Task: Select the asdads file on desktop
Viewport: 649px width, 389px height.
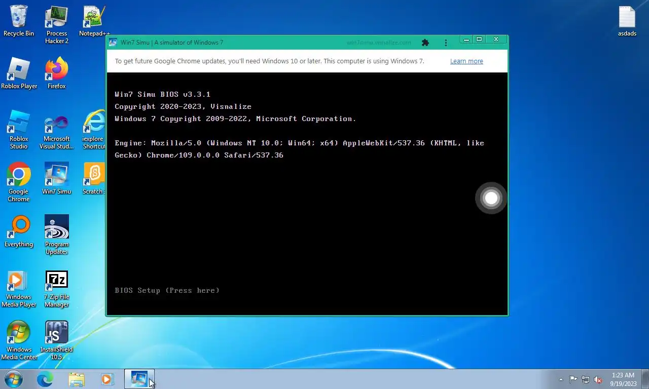Action: tap(627, 21)
